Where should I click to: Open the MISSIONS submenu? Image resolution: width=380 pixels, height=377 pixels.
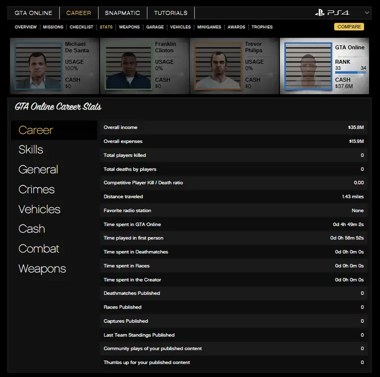[53, 27]
